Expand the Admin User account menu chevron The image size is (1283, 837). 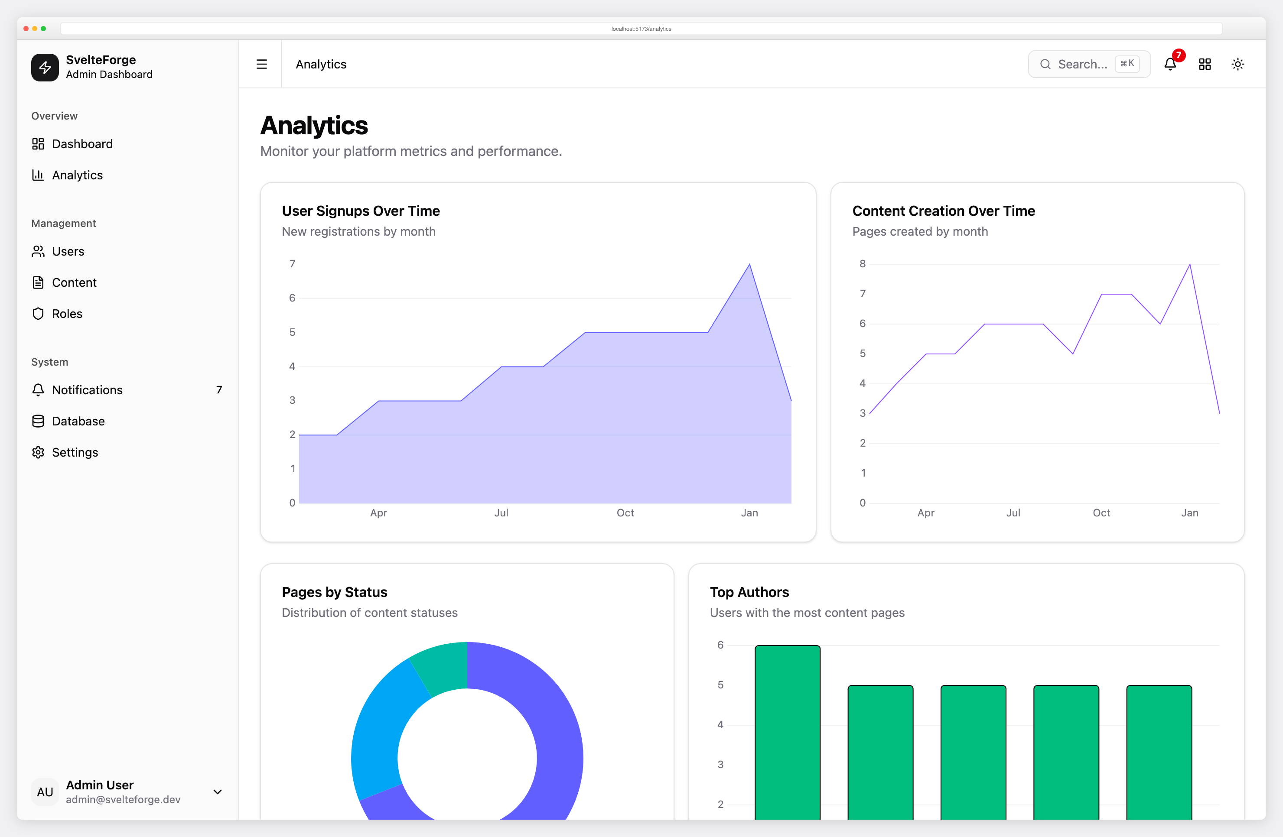click(x=218, y=792)
